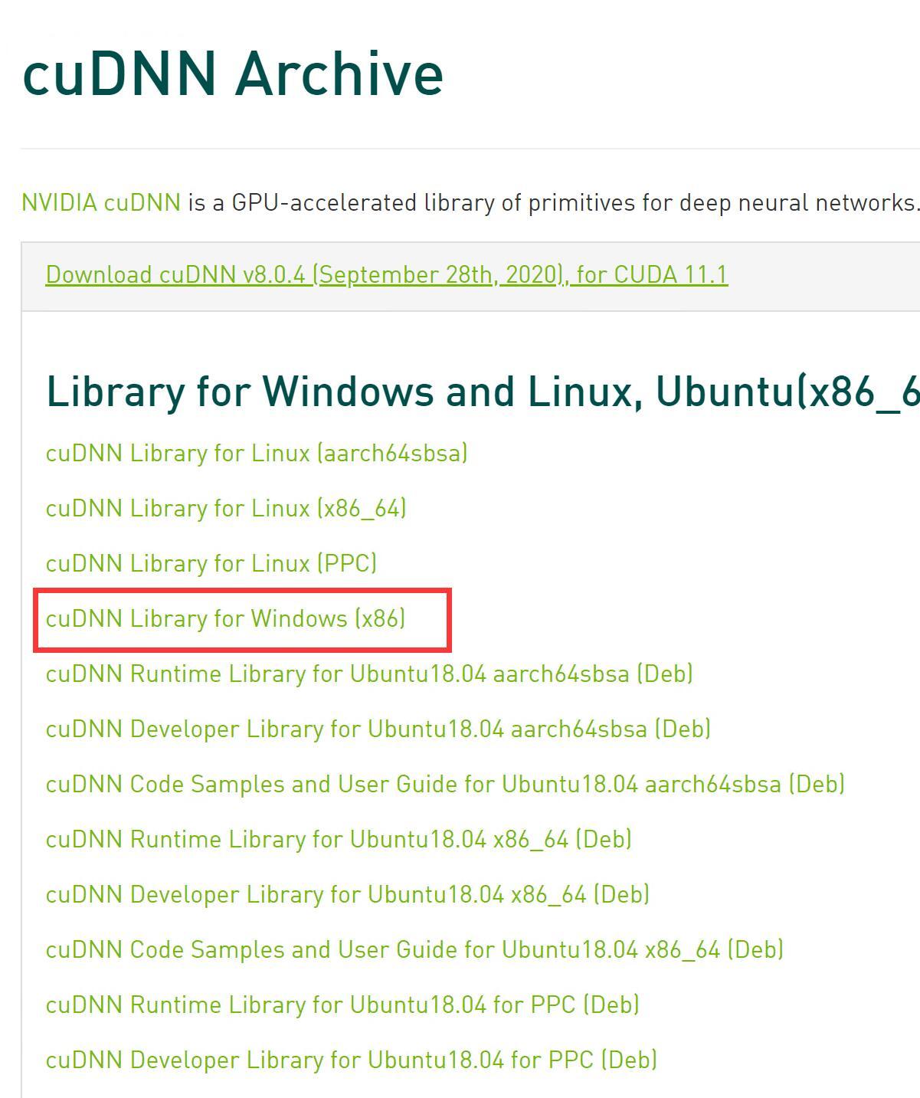Open cuDNN Developer Library Ubuntu18.04 for PPC
Image resolution: width=920 pixels, height=1098 pixels.
coord(352,1060)
